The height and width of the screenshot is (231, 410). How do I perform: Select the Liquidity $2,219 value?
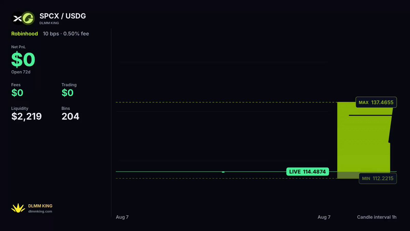(x=27, y=116)
